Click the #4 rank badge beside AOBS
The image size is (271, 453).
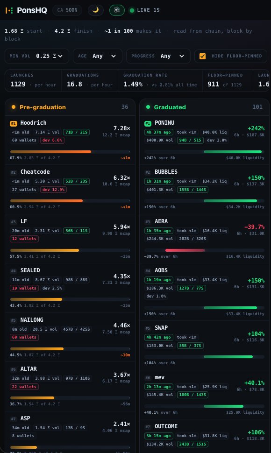pos(148,271)
